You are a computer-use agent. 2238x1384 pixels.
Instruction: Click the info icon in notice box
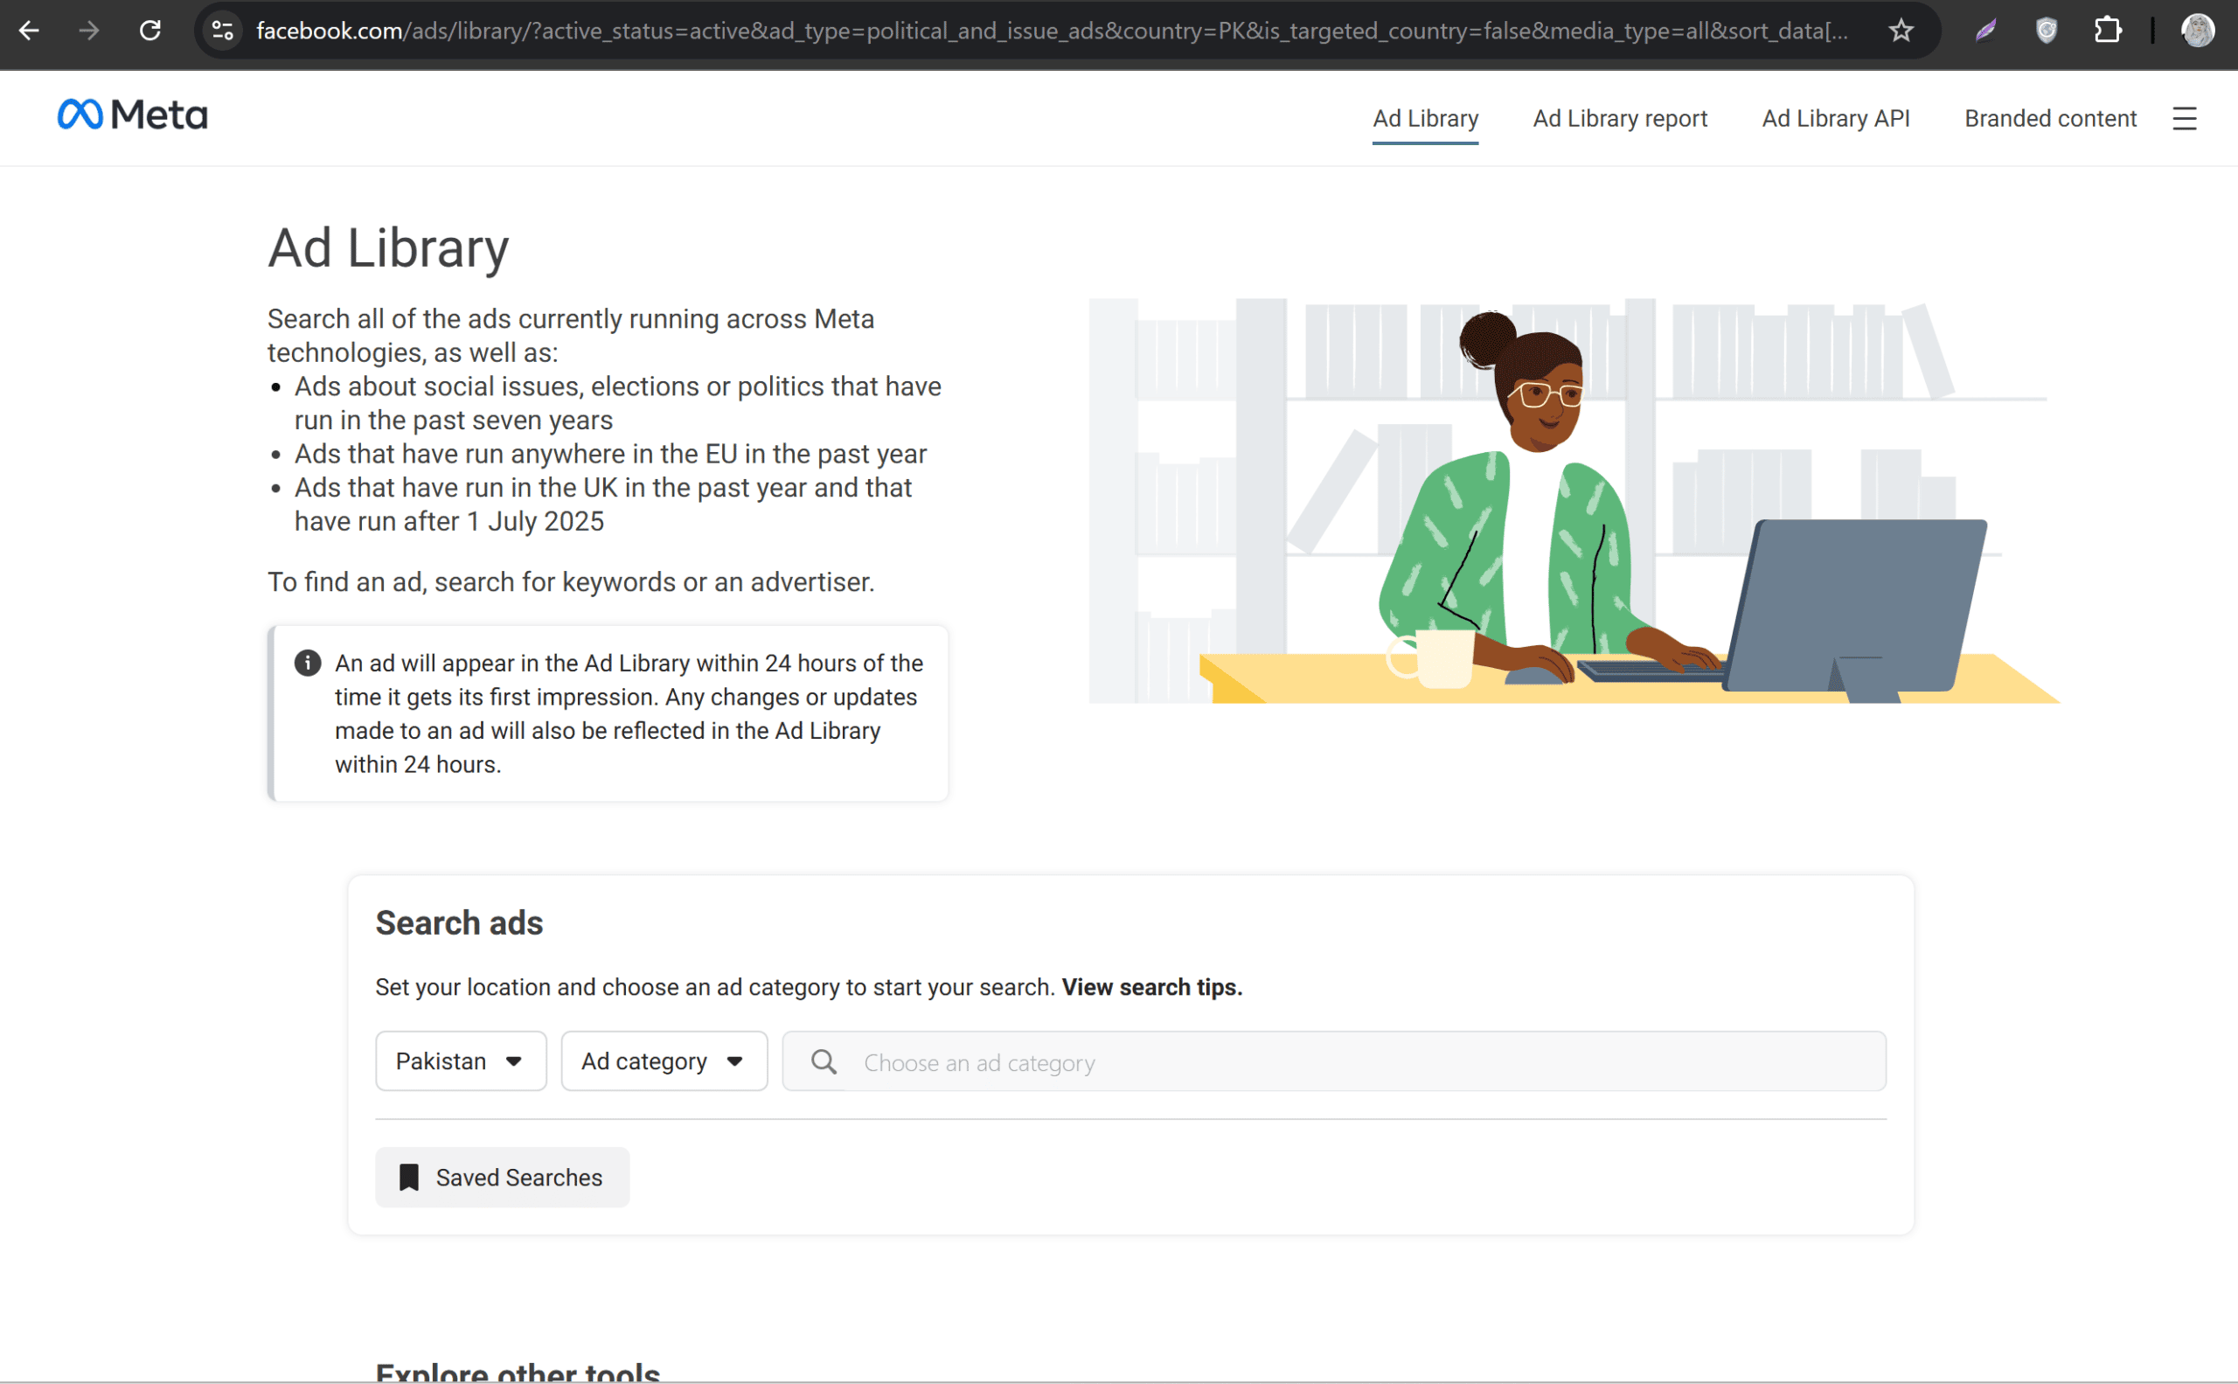308,663
